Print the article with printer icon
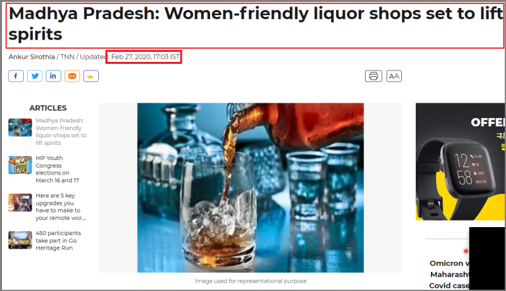This screenshot has width=506, height=291. [x=374, y=76]
